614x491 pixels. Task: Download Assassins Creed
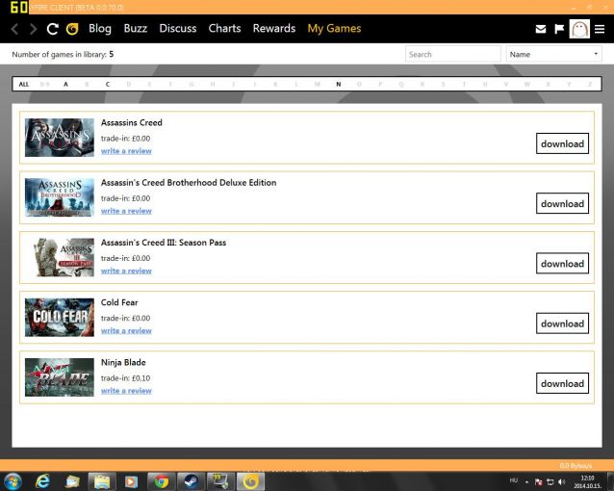pos(562,143)
